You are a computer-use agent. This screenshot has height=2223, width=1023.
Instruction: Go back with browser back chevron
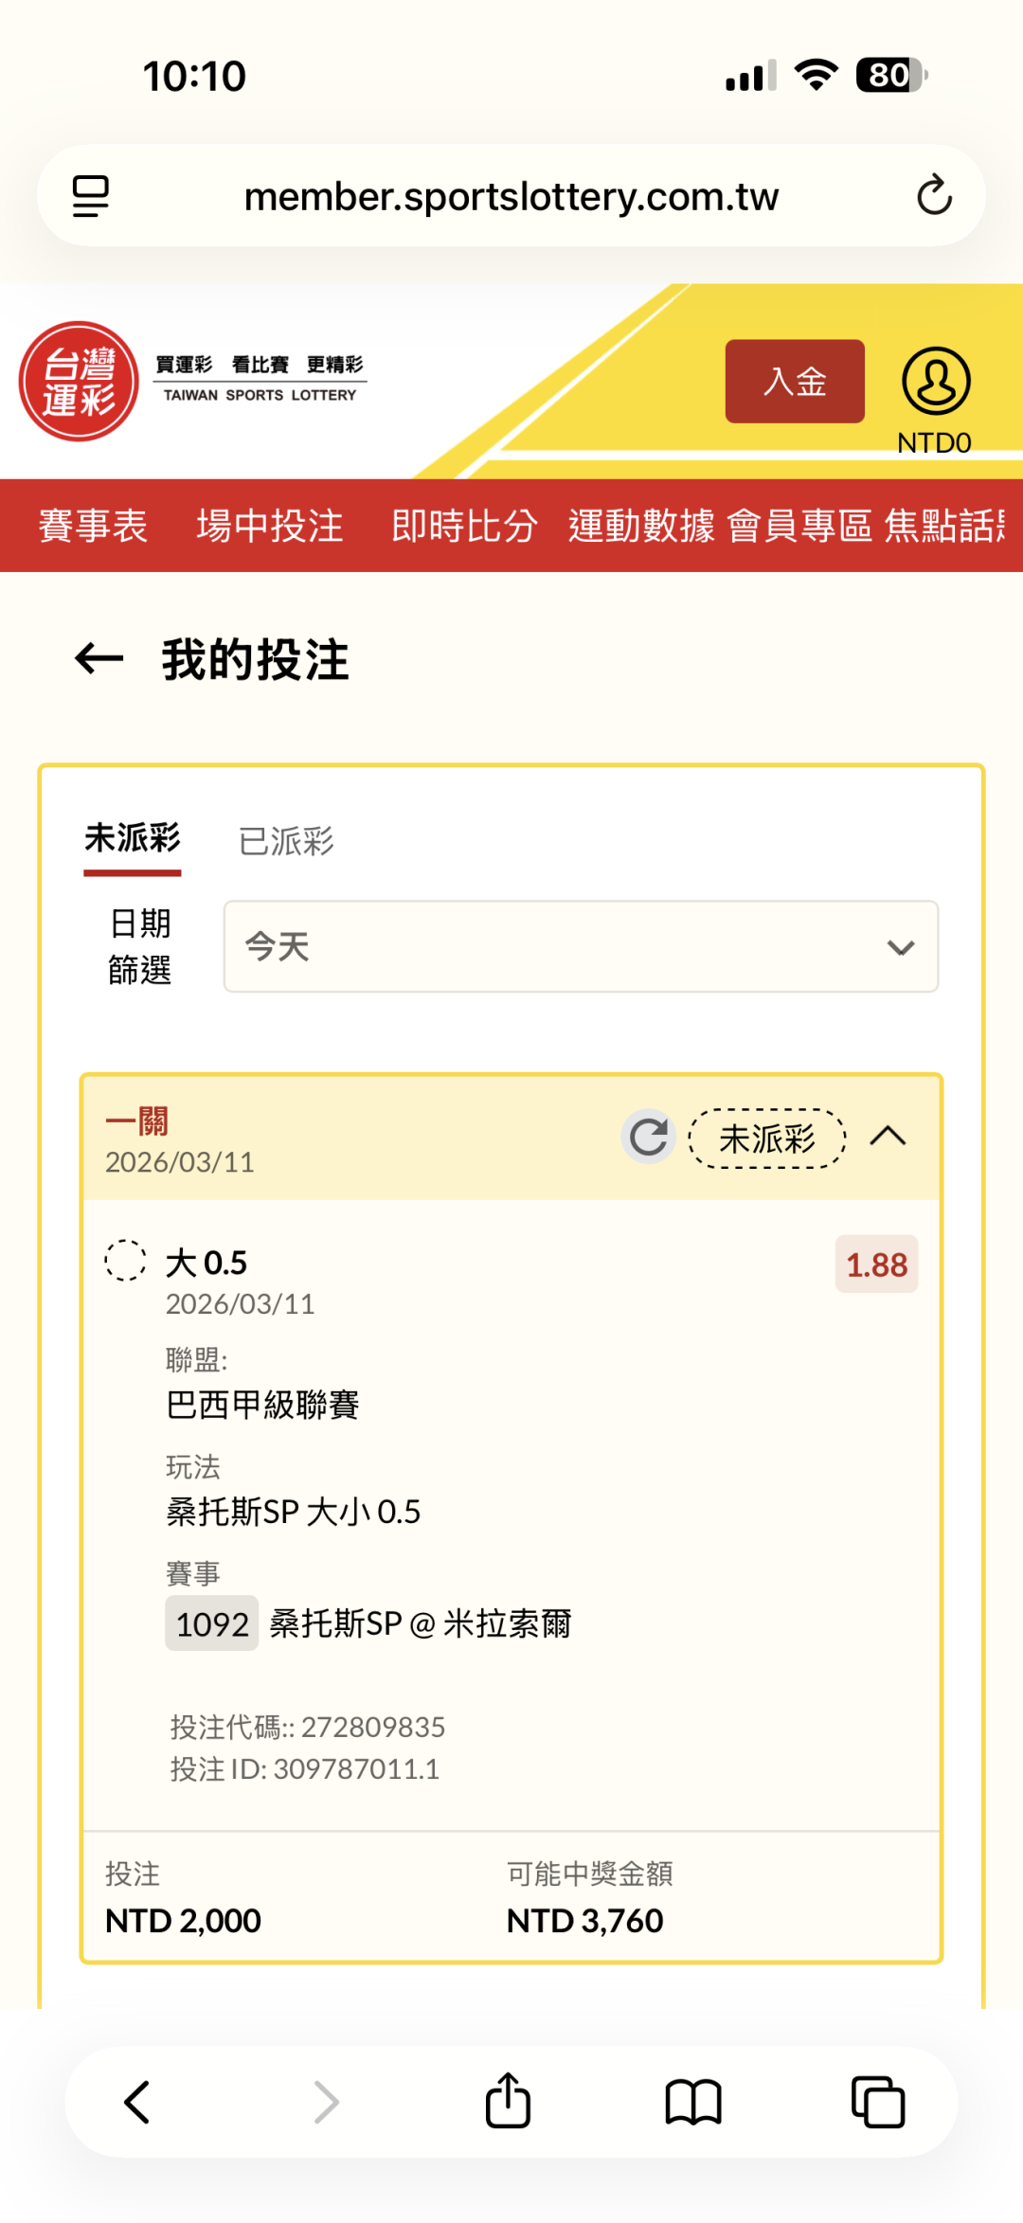point(138,2102)
